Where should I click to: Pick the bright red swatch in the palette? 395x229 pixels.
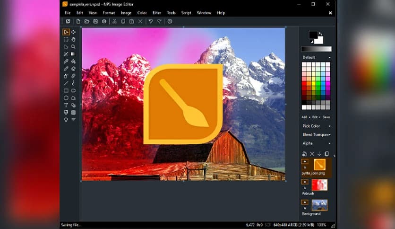tap(304, 84)
